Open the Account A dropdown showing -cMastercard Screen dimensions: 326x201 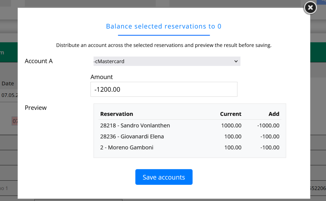pyautogui.click(x=167, y=61)
